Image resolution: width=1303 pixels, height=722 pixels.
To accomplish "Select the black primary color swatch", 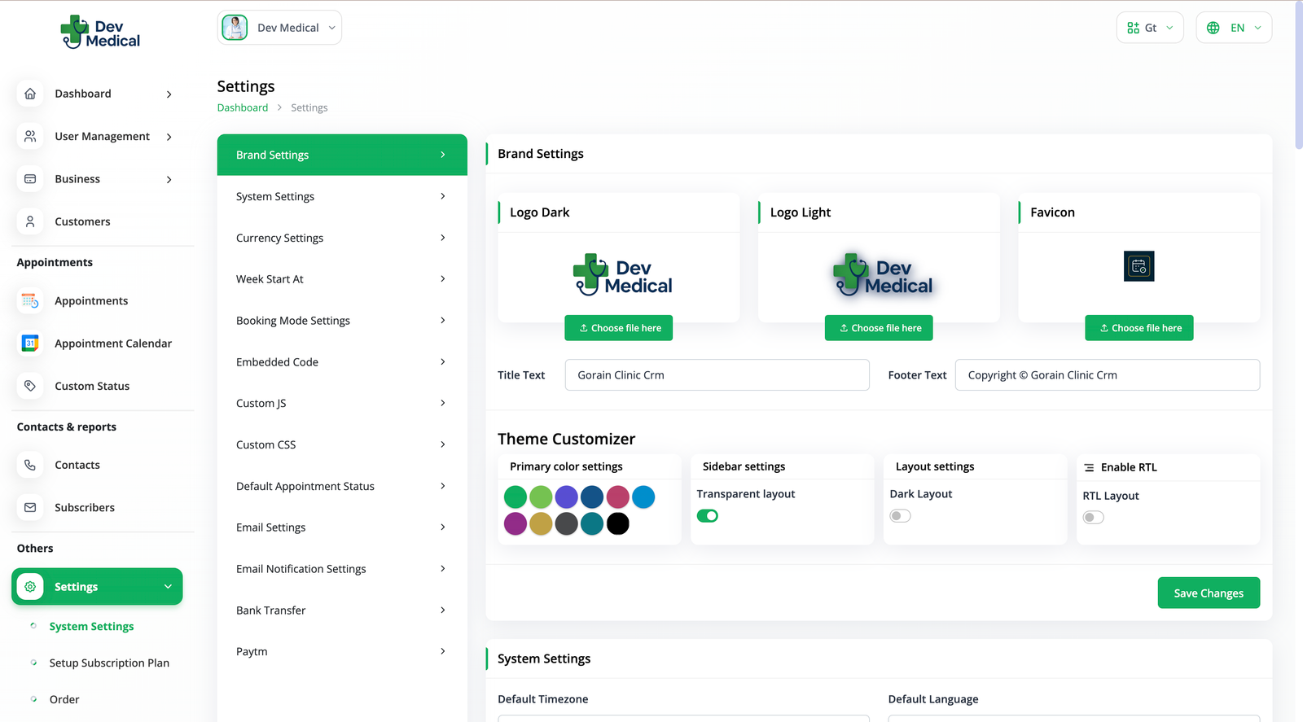I will coord(618,523).
